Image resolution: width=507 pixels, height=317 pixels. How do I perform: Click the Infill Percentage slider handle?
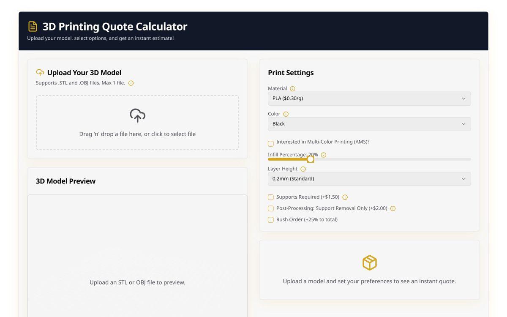(x=311, y=159)
